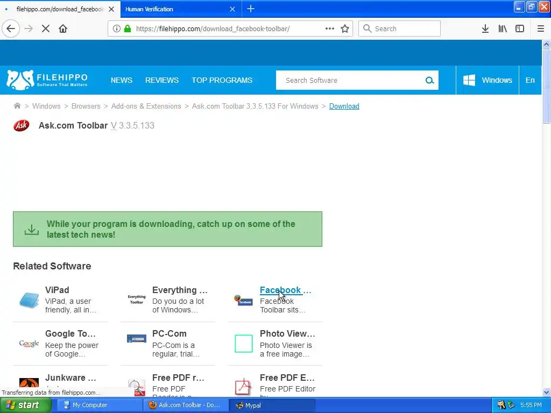Open page actions three-dot menu
This screenshot has width=551, height=413.
(330, 29)
